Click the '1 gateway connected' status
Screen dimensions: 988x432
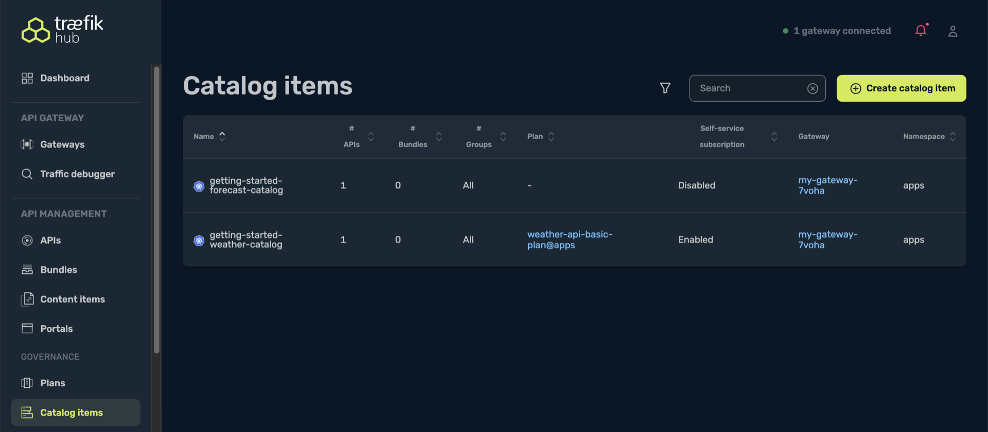coord(837,31)
